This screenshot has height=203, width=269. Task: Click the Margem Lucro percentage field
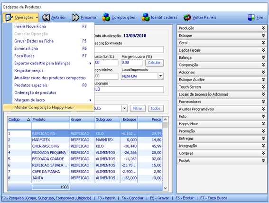click(x=131, y=63)
